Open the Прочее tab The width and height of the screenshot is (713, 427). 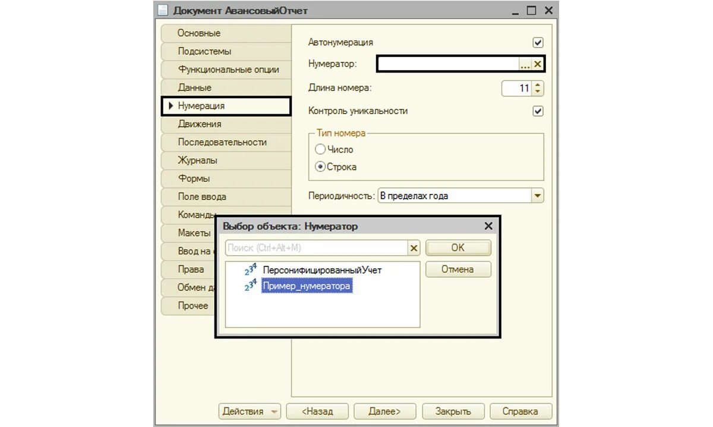coord(188,306)
